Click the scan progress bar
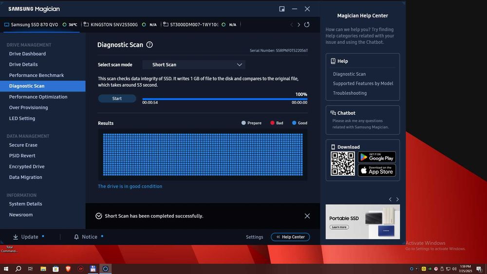Image resolution: width=487 pixels, height=274 pixels. click(225, 99)
